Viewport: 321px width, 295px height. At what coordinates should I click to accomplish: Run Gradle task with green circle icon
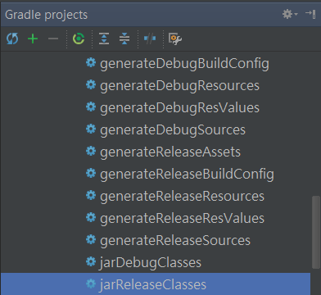tap(79, 39)
